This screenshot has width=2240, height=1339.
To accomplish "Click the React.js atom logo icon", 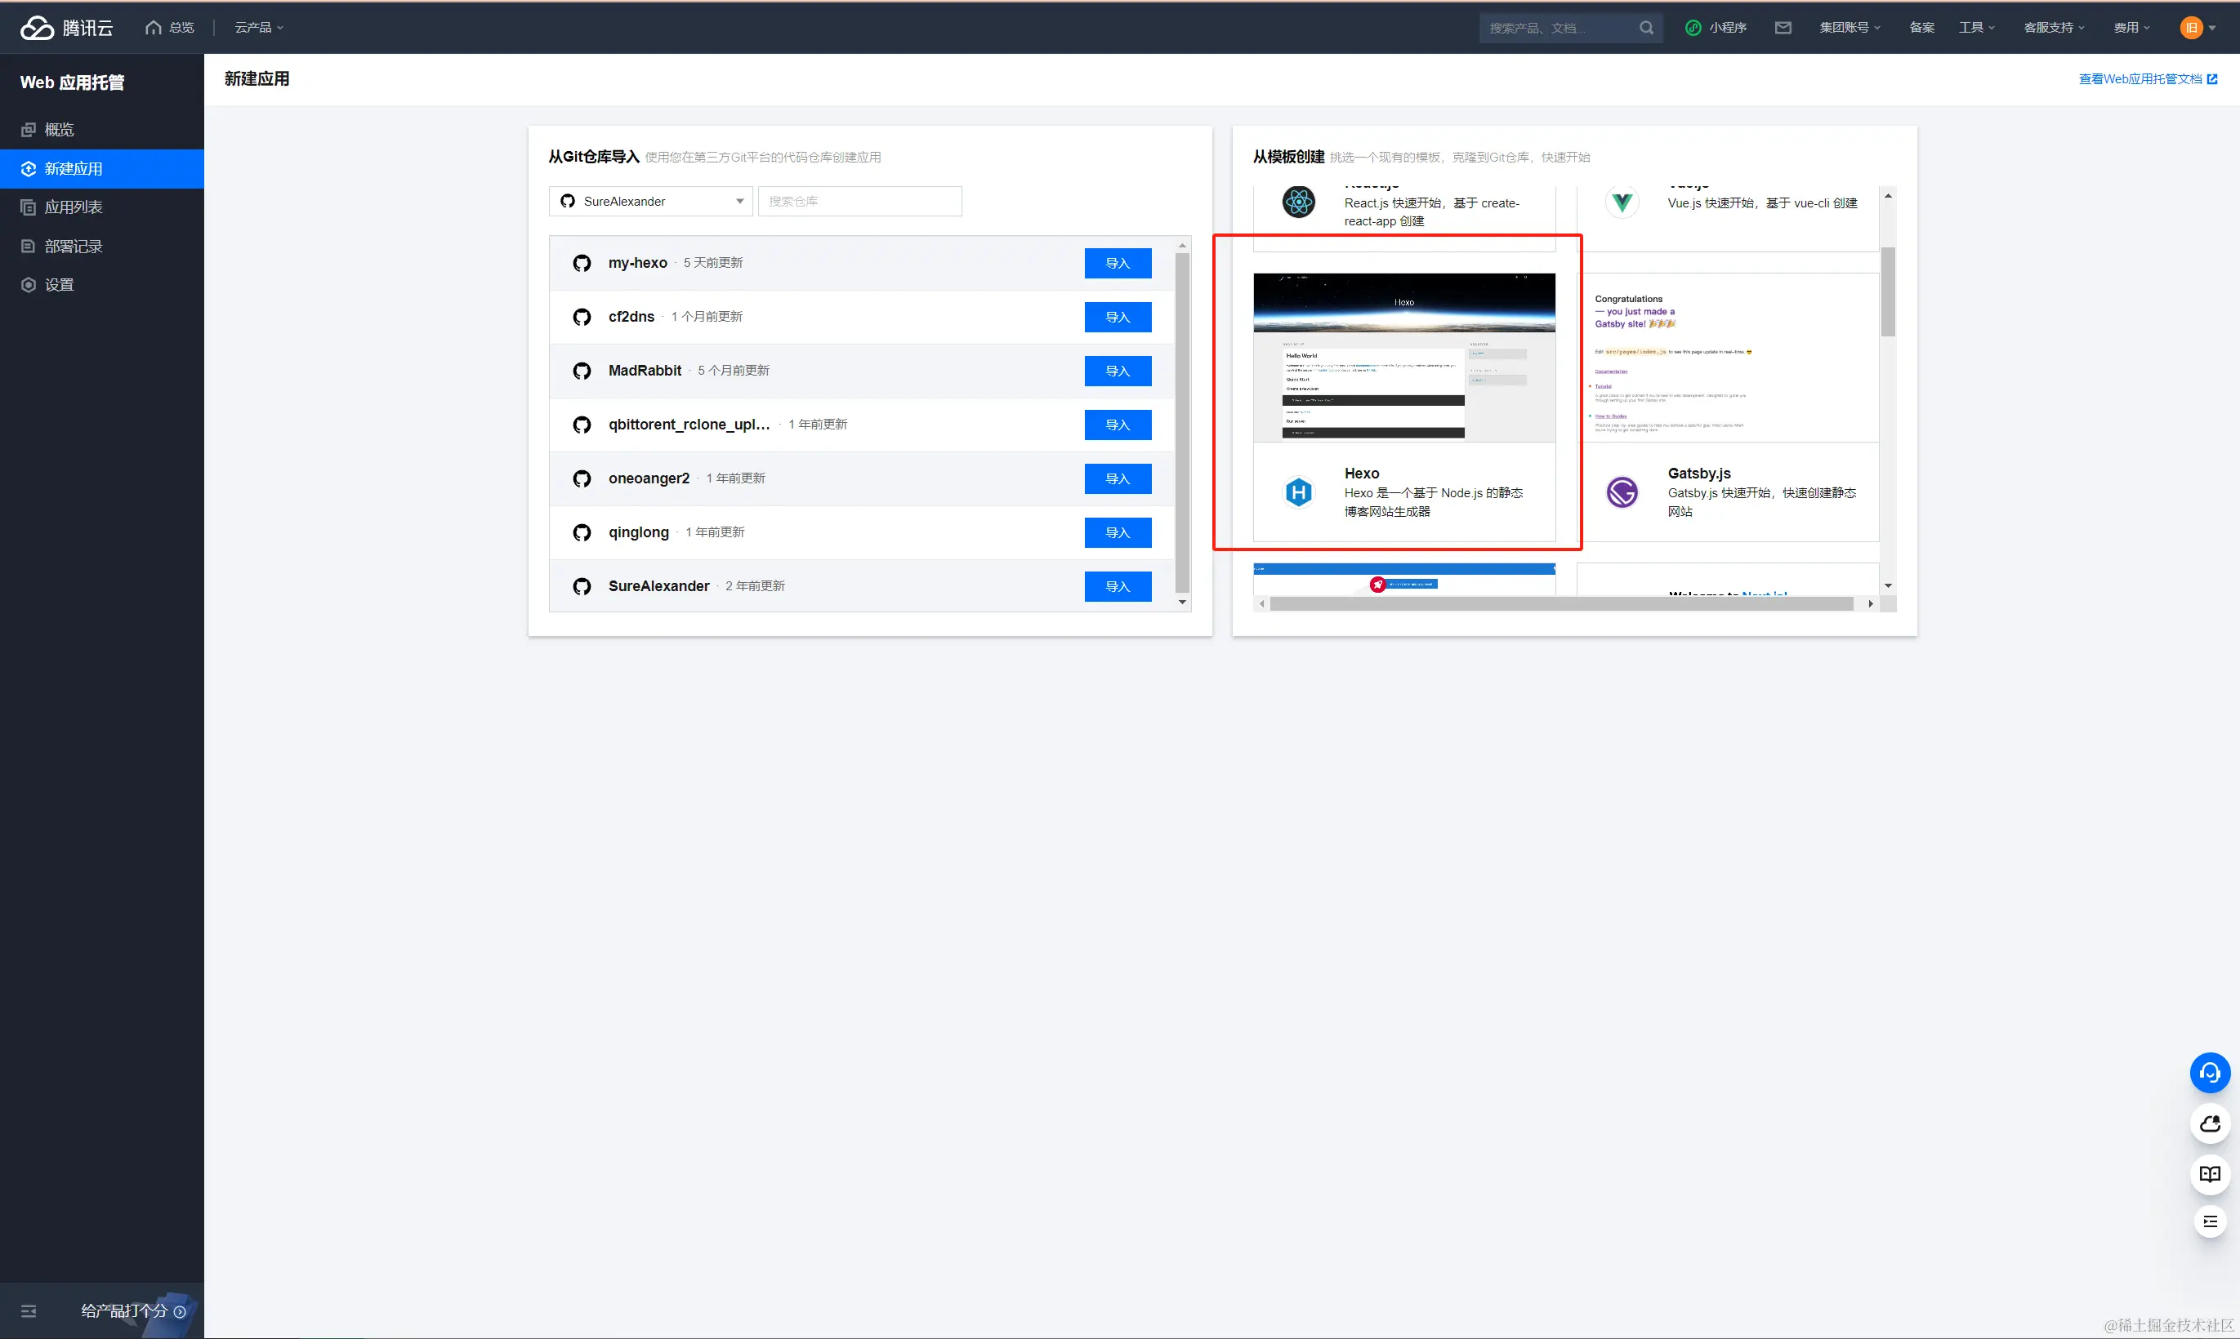I will (1298, 202).
